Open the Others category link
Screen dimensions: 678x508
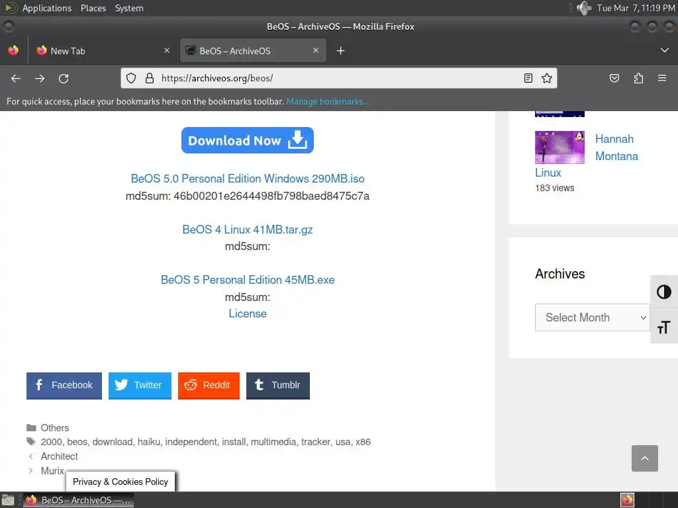point(55,428)
